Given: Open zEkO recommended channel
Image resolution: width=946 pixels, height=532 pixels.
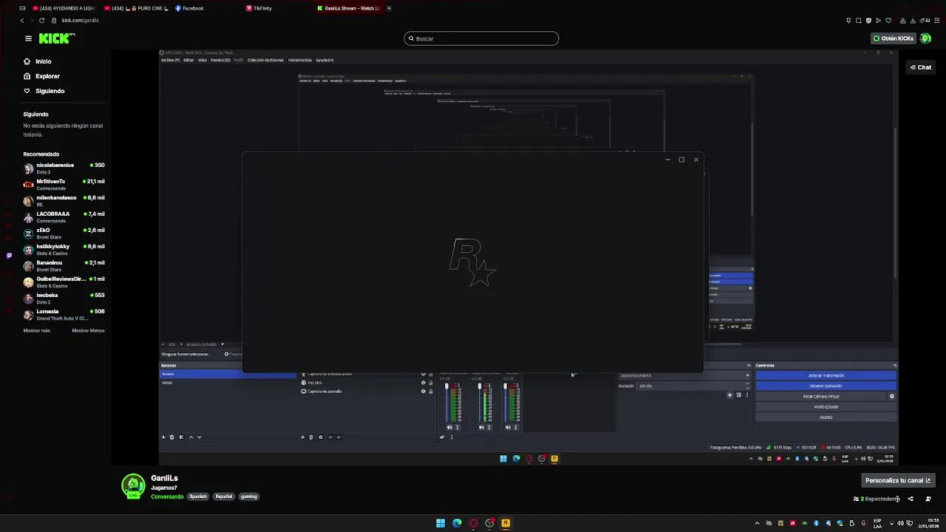Looking at the screenshot, I should 64,233.
